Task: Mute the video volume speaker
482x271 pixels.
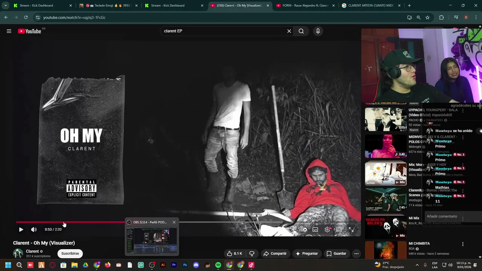Action: 34,229
